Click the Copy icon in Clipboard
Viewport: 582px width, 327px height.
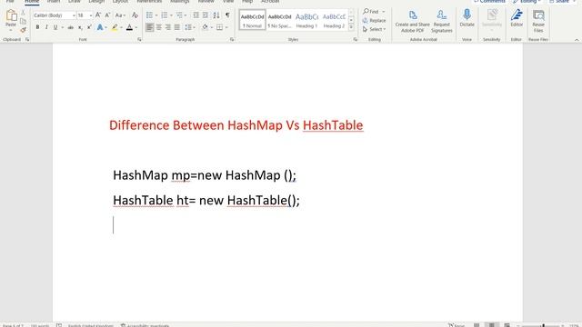(23, 22)
